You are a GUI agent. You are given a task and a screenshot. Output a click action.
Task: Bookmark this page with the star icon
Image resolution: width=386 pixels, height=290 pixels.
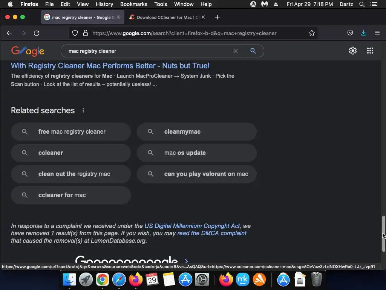coord(312,33)
